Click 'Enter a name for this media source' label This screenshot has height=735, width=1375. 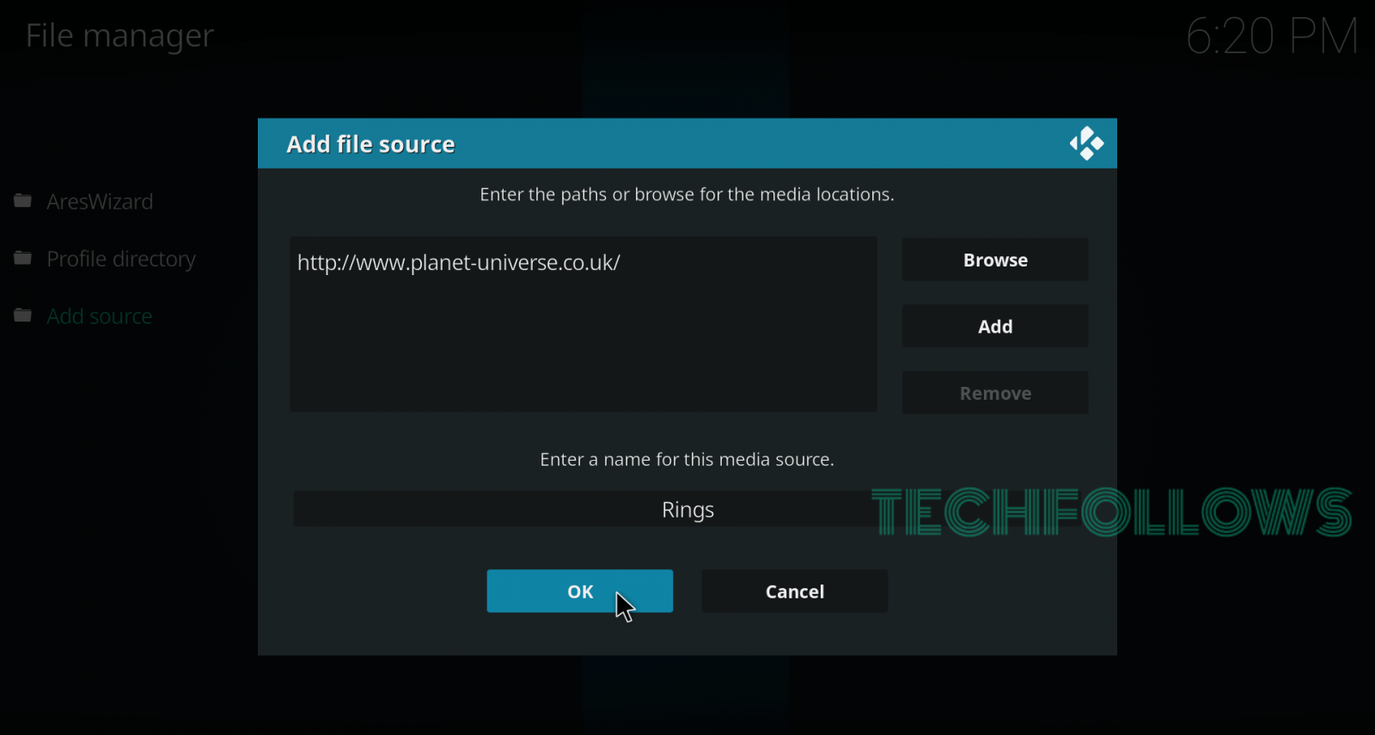click(687, 460)
